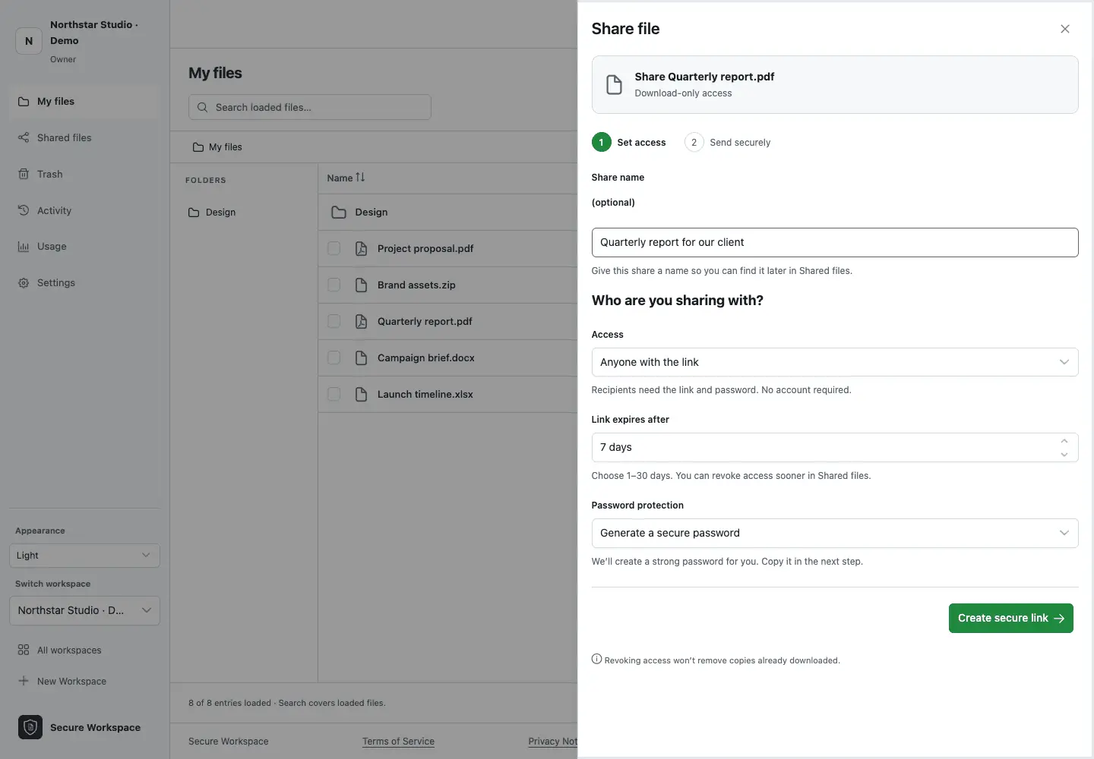The height and width of the screenshot is (759, 1094).
Task: Click the document icon in share header card
Action: tap(614, 84)
